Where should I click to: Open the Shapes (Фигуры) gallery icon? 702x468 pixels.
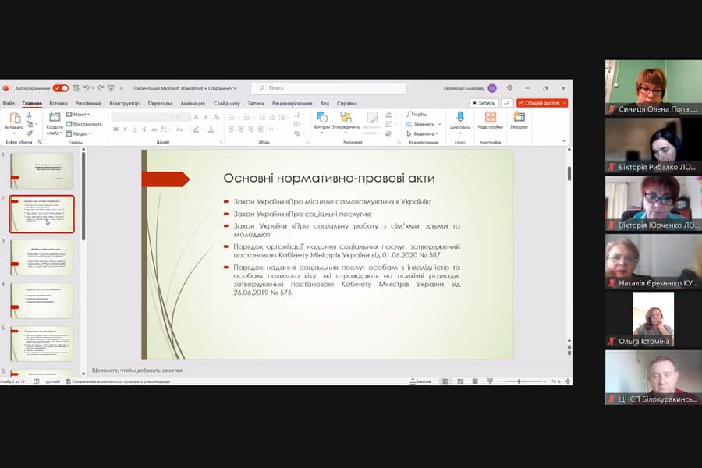[321, 118]
